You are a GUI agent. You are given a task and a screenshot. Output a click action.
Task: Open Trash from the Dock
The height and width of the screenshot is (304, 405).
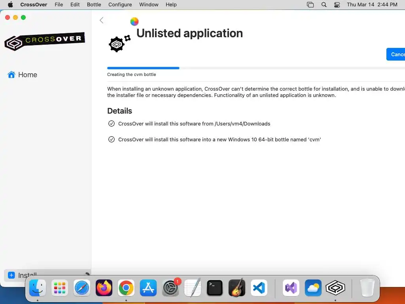click(367, 288)
